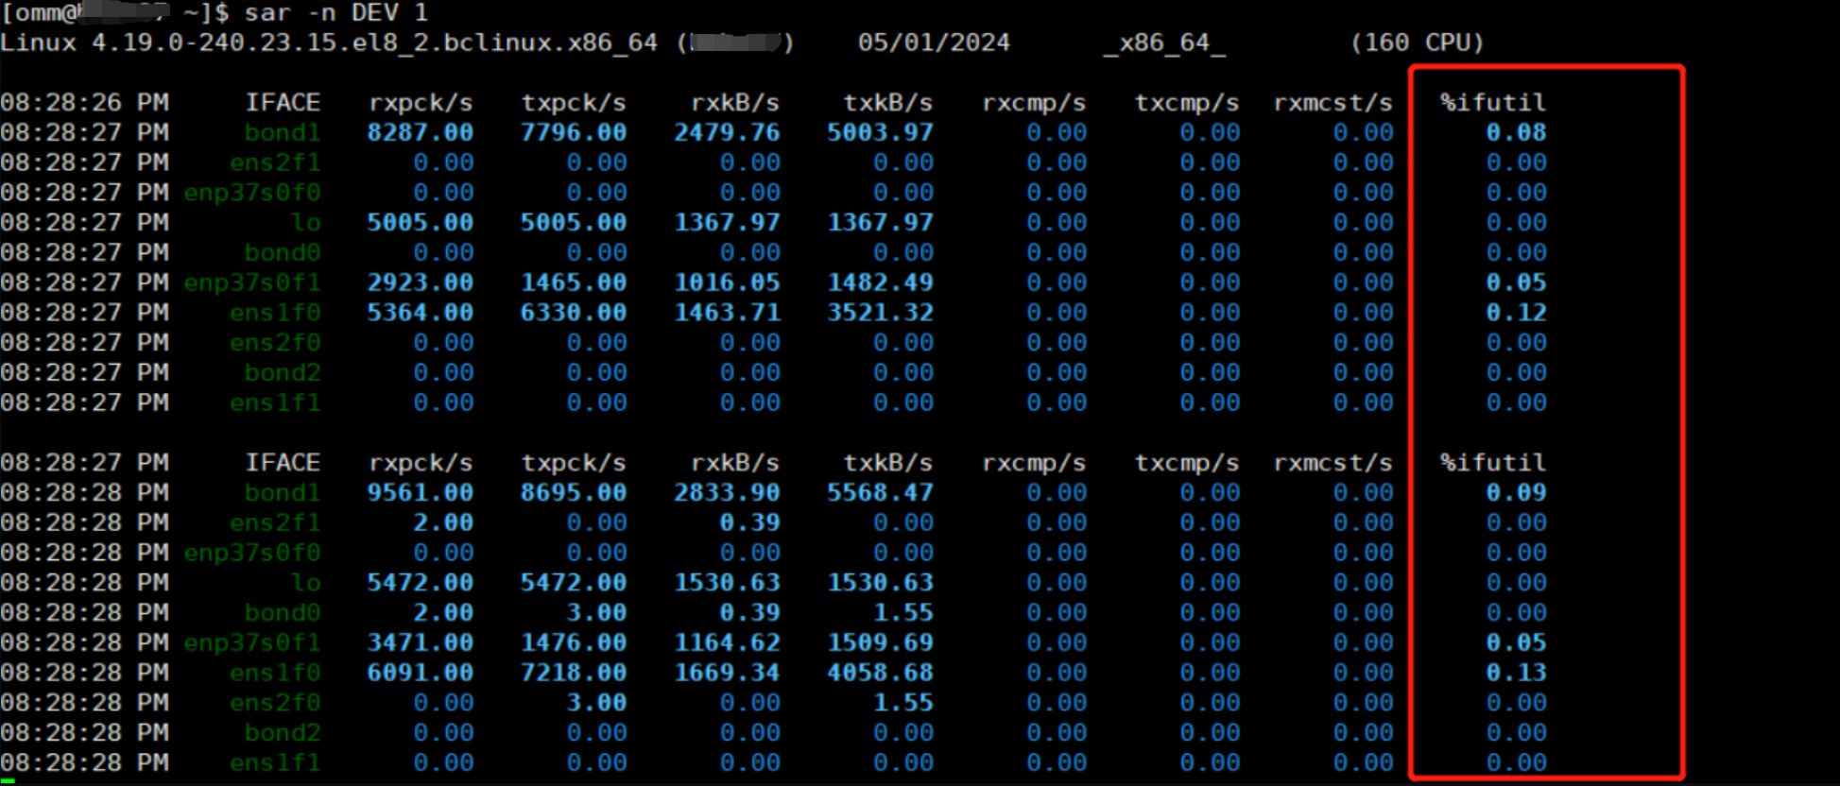Click the rxpck/s value 5472.00
The height and width of the screenshot is (786, 1840).
[421, 583]
